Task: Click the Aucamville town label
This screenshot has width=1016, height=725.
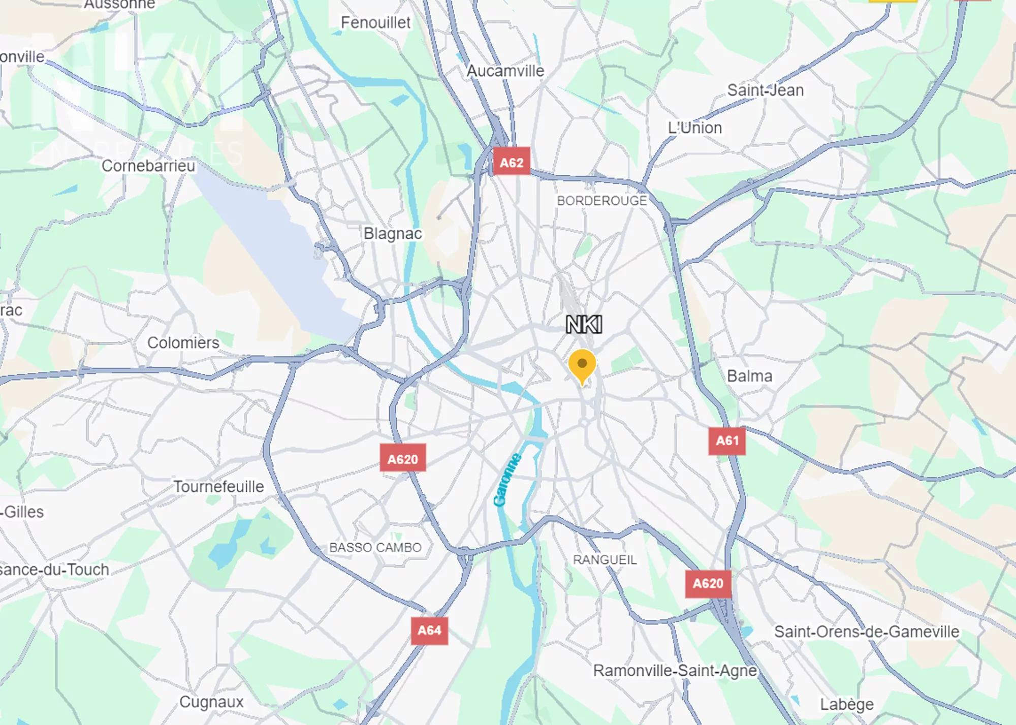Action: [x=505, y=71]
